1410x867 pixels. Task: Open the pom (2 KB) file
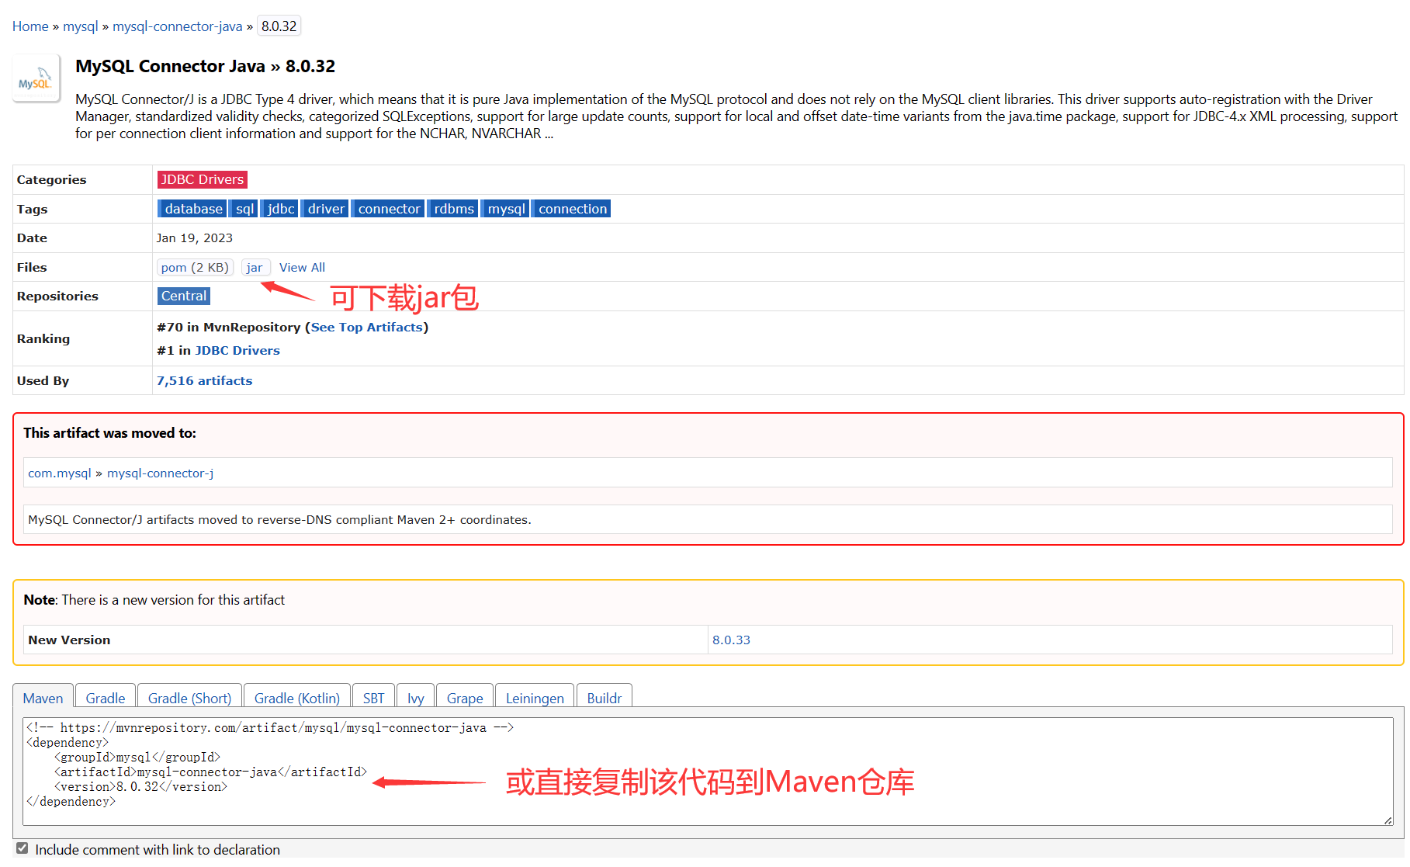tap(195, 267)
